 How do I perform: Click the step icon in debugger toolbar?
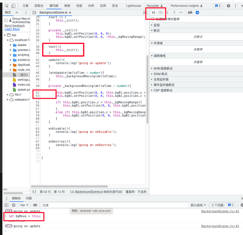point(181,13)
